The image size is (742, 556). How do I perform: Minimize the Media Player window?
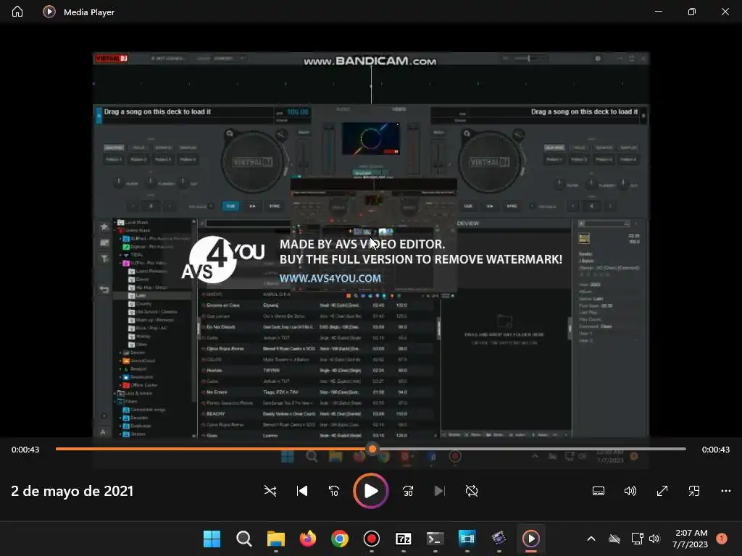pyautogui.click(x=659, y=12)
